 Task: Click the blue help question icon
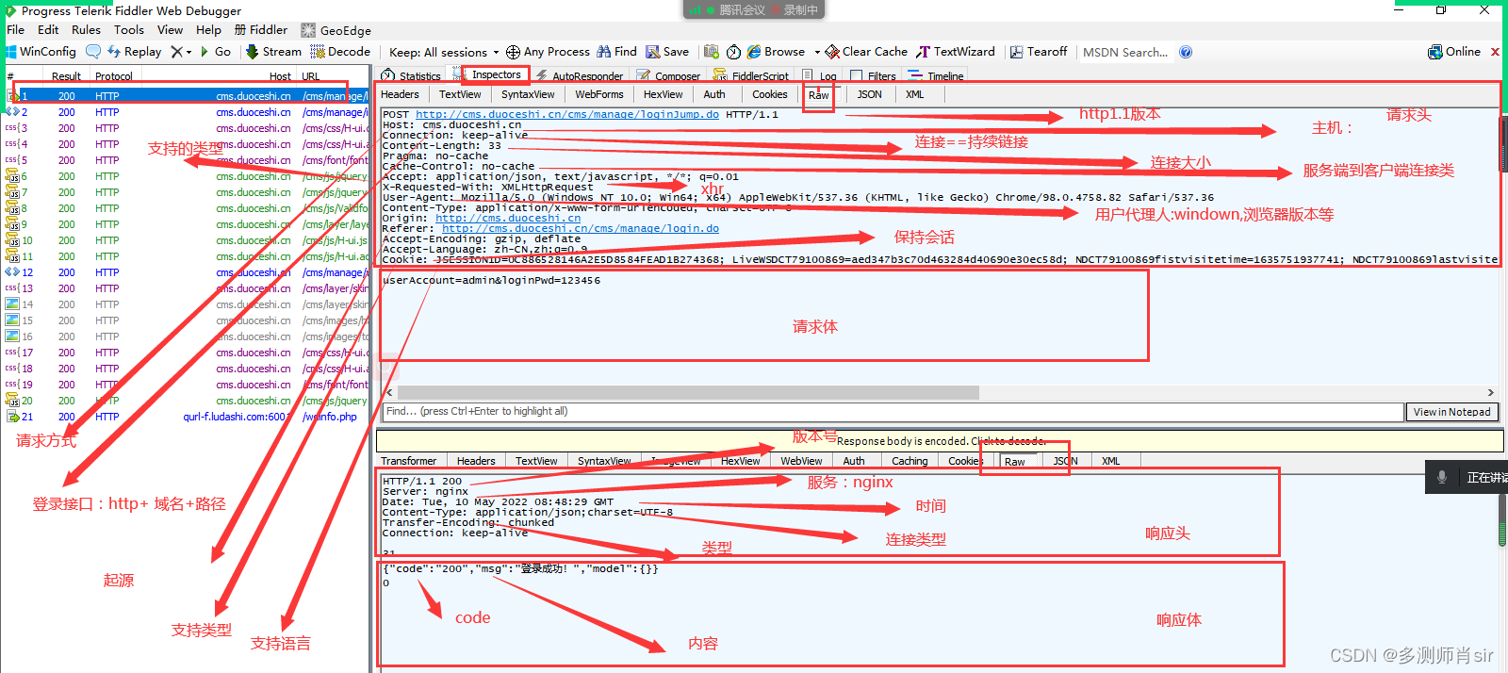(1186, 52)
